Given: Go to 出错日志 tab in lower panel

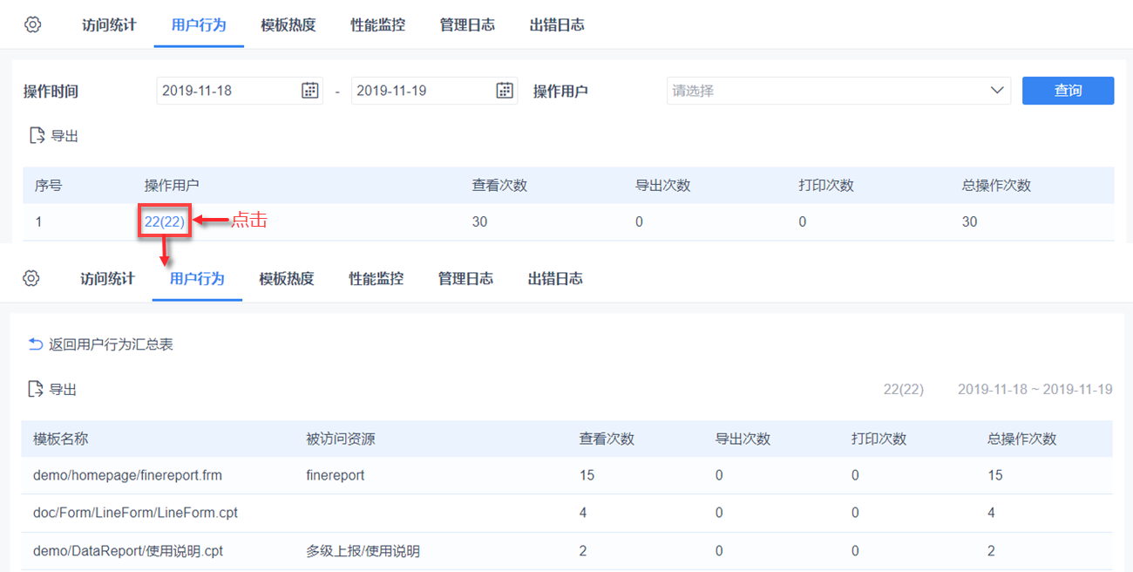Looking at the screenshot, I should [x=555, y=278].
